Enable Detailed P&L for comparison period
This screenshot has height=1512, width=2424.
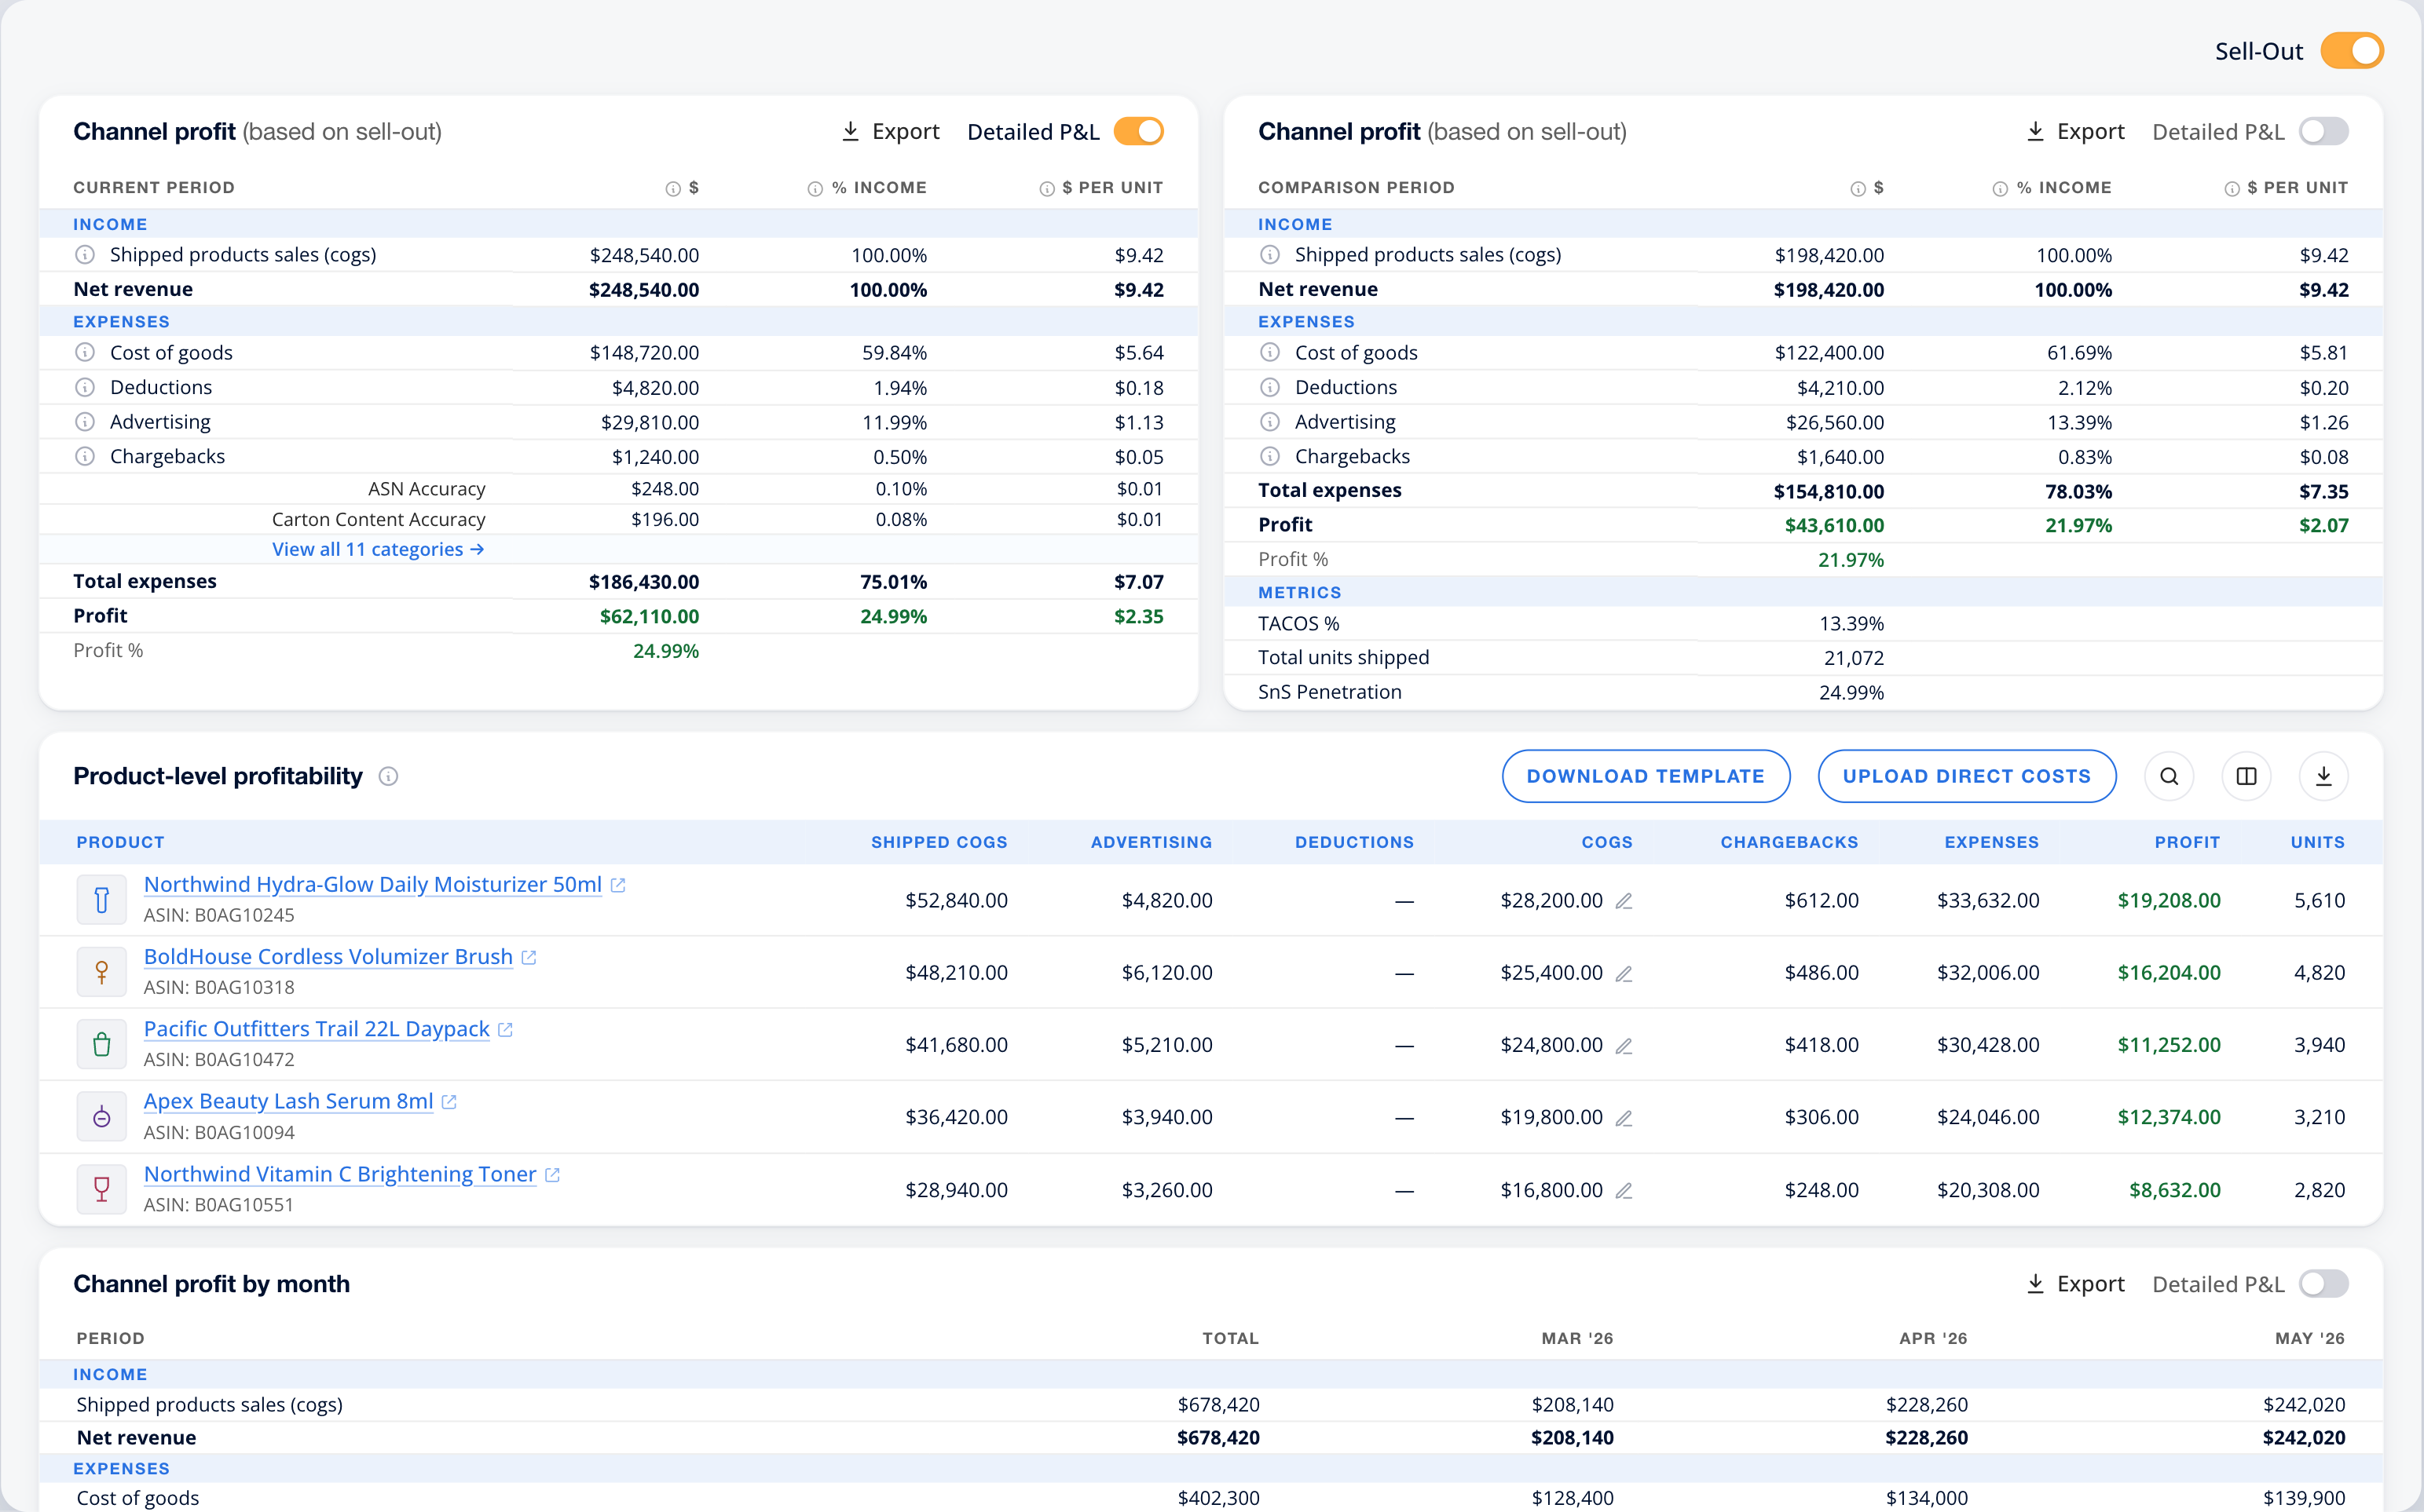pos(2323,131)
